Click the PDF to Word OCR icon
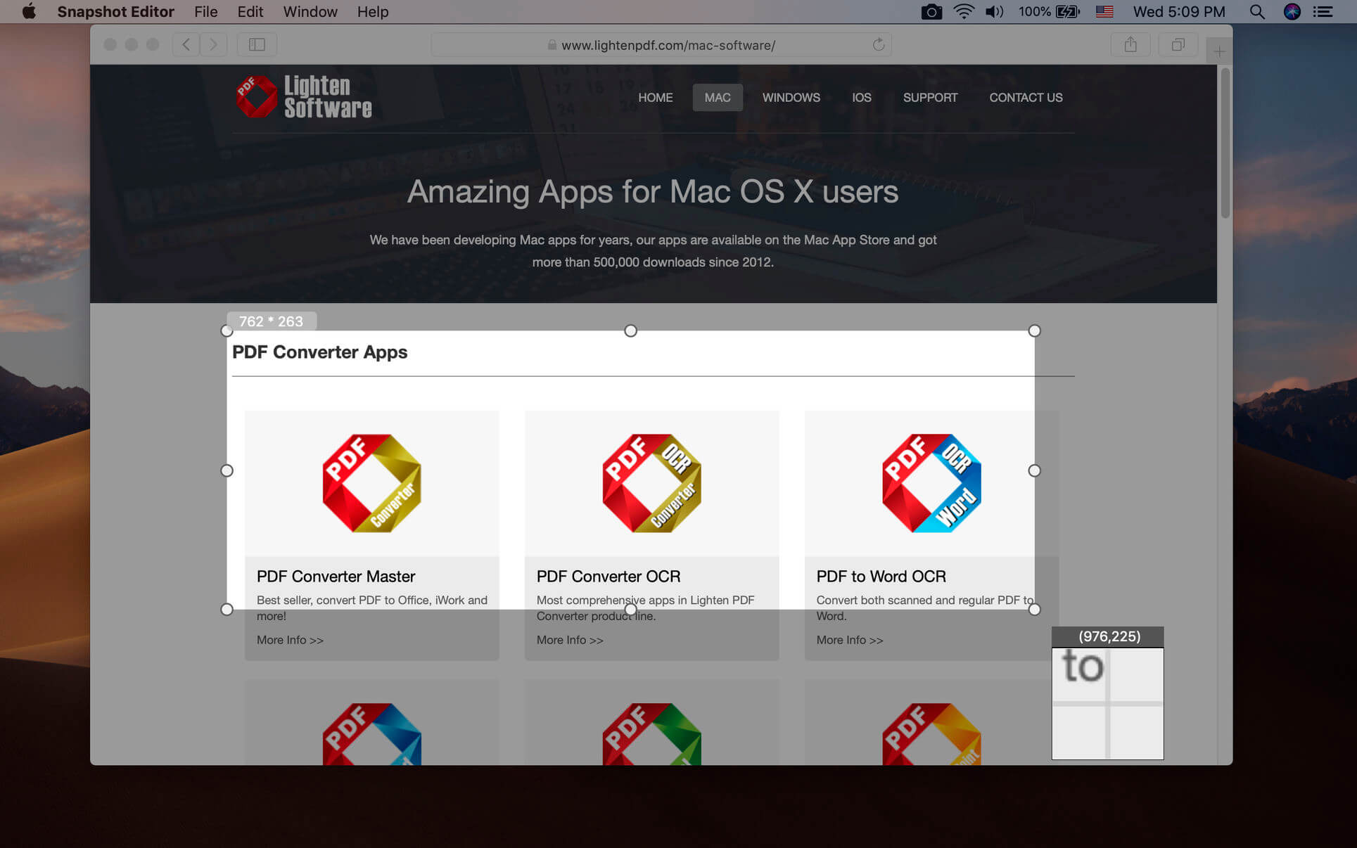 931,483
